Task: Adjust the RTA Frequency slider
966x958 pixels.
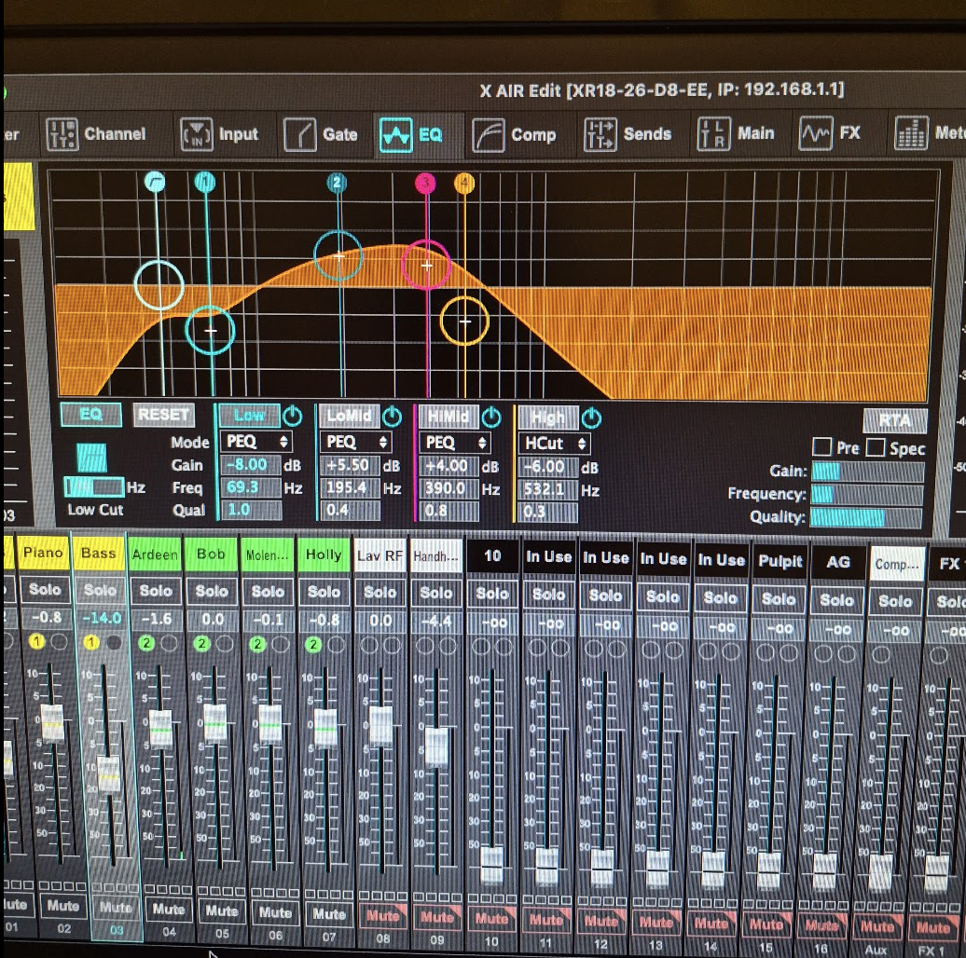Action: click(866, 495)
